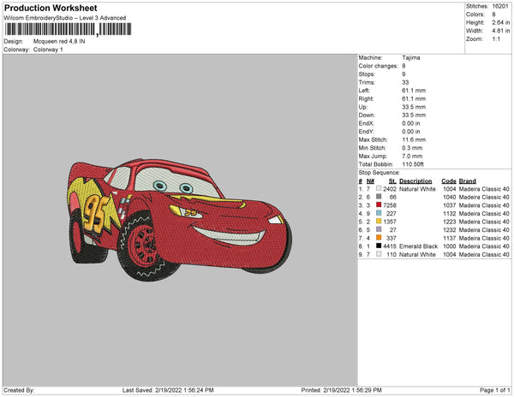Select the light blue swatch for code 1132
Screen dimensions: 514x397
coord(379,213)
